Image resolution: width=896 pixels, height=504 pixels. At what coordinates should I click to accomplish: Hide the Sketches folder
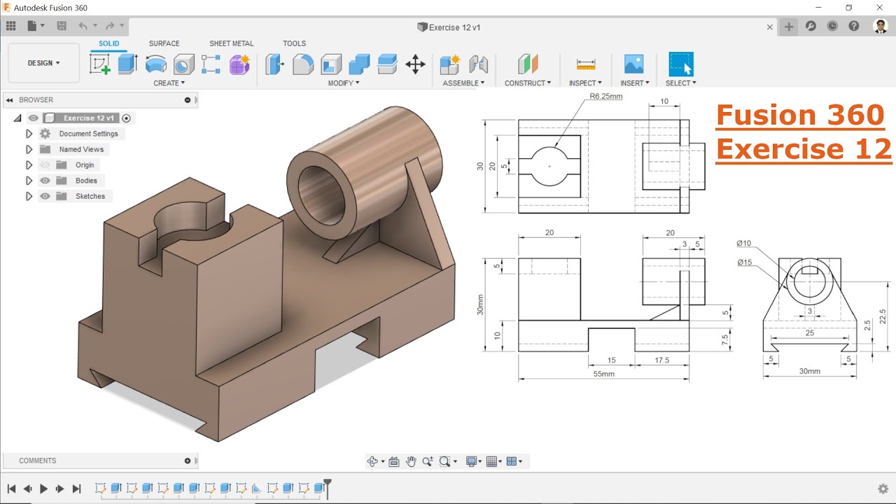tap(45, 196)
